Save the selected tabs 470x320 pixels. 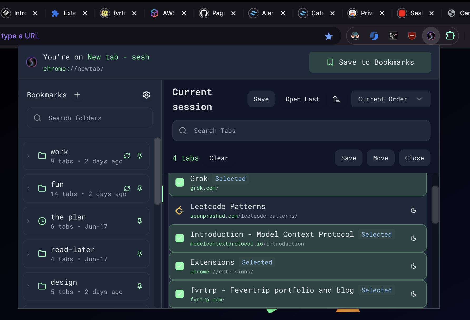click(x=349, y=158)
